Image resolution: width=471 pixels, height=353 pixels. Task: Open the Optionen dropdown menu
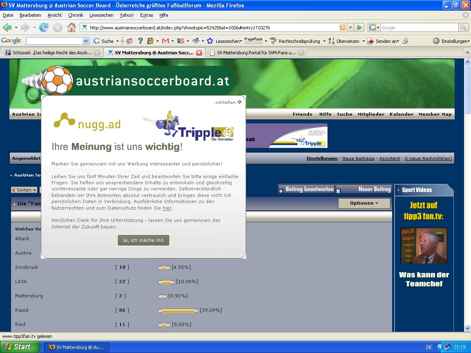coord(364,203)
